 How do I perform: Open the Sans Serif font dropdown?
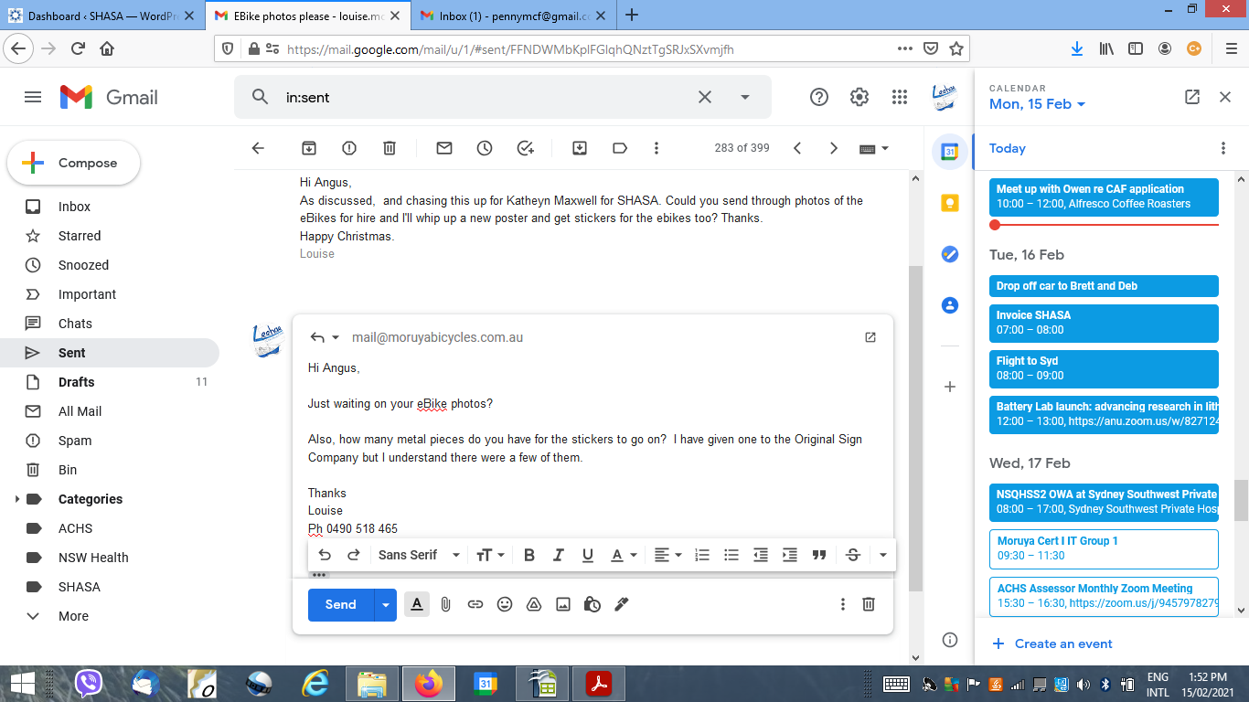point(419,555)
